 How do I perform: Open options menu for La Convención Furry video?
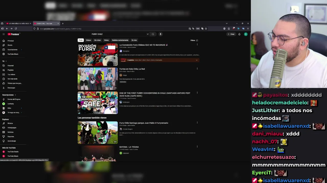(197, 44)
